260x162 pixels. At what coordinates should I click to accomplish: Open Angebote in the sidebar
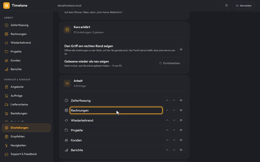(26, 87)
